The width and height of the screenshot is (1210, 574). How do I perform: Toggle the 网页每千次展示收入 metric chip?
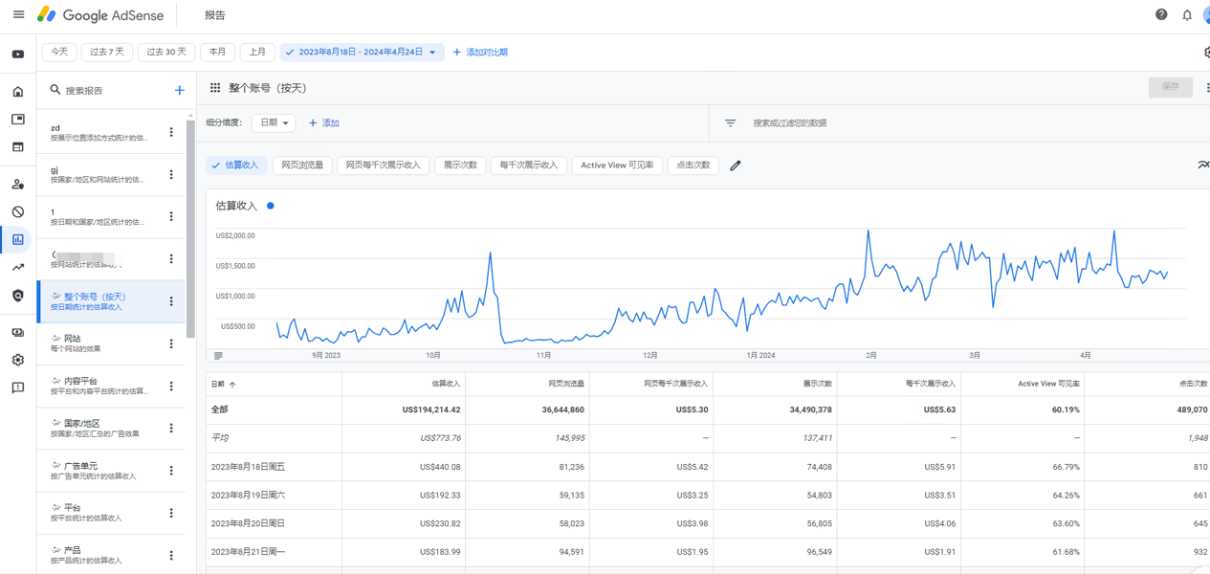[x=383, y=166]
